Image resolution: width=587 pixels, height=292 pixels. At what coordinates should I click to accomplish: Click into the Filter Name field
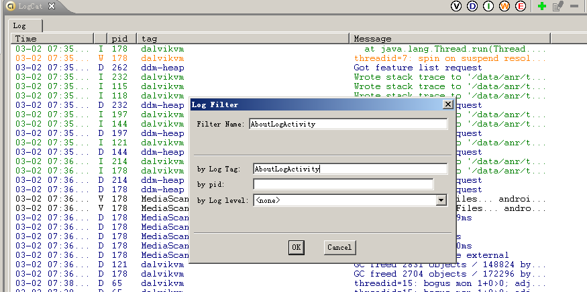[x=348, y=124]
